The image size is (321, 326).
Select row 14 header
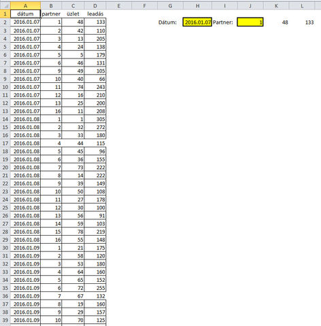[x=5, y=119]
